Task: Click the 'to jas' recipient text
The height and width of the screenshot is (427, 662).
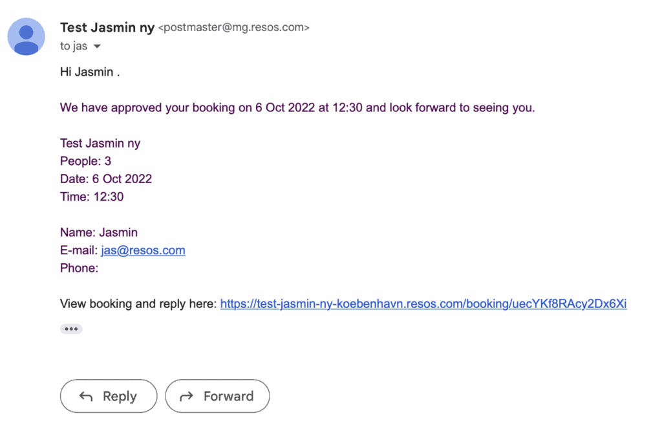Action: pos(74,46)
